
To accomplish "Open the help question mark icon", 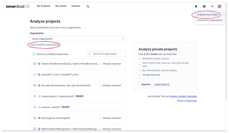I will click(204, 6).
